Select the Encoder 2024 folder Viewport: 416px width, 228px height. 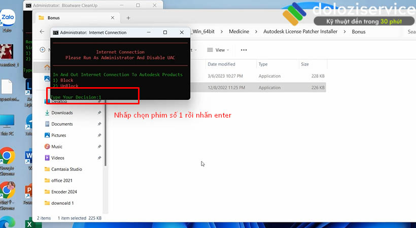(x=63, y=192)
